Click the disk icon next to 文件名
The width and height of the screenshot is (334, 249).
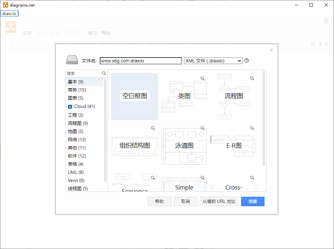click(72, 60)
